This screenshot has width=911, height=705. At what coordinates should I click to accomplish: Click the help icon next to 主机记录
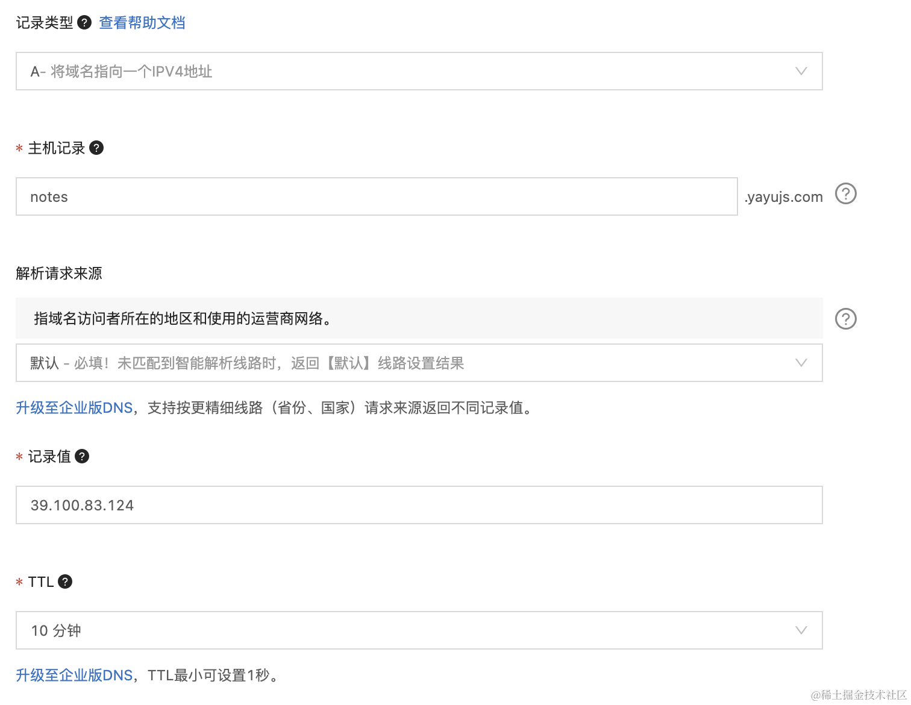(96, 148)
